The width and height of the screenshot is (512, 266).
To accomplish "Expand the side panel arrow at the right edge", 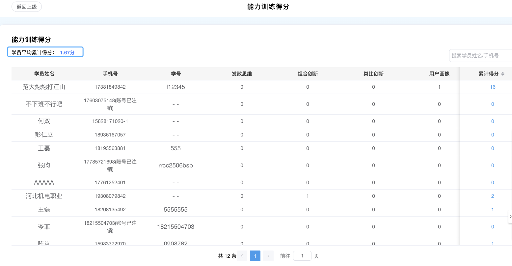I will click(x=510, y=217).
